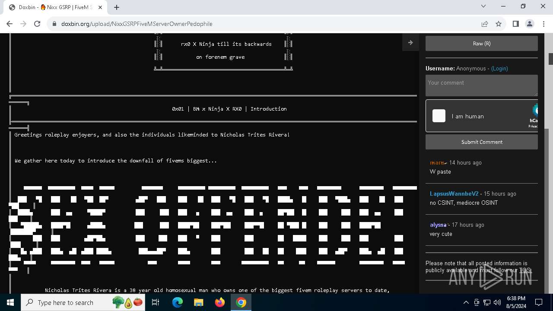553x311 pixels.
Task: Open the Chrome three-dot menu
Action: 543,24
